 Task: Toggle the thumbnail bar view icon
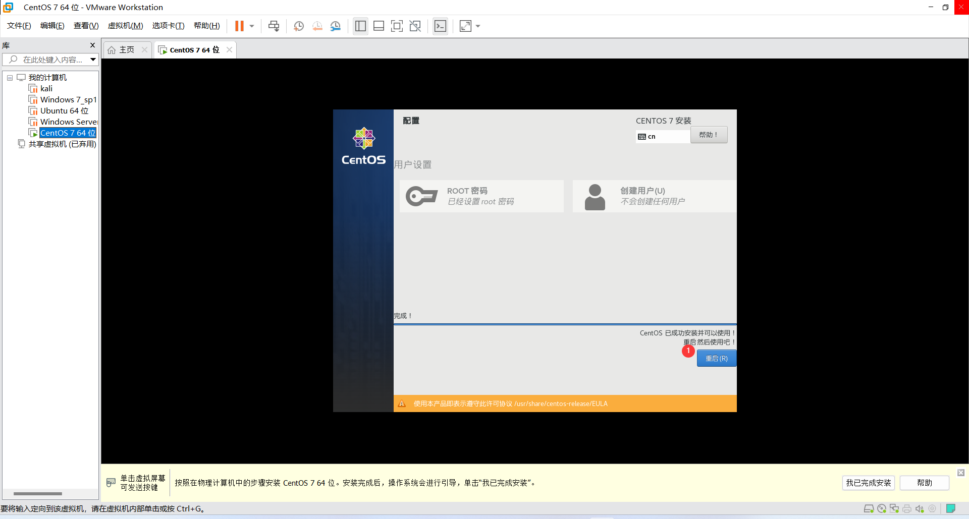coord(379,26)
